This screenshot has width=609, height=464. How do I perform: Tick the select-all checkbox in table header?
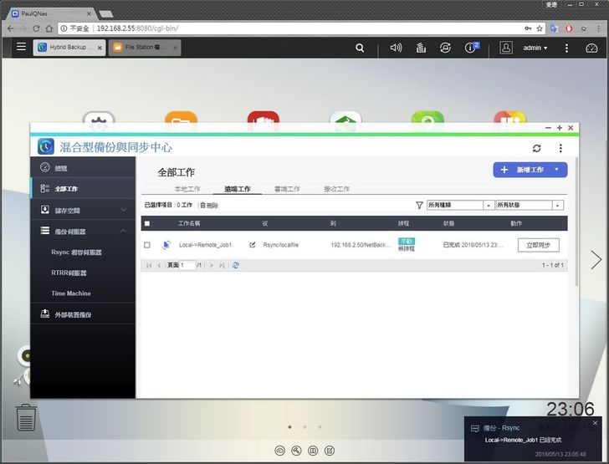point(147,224)
